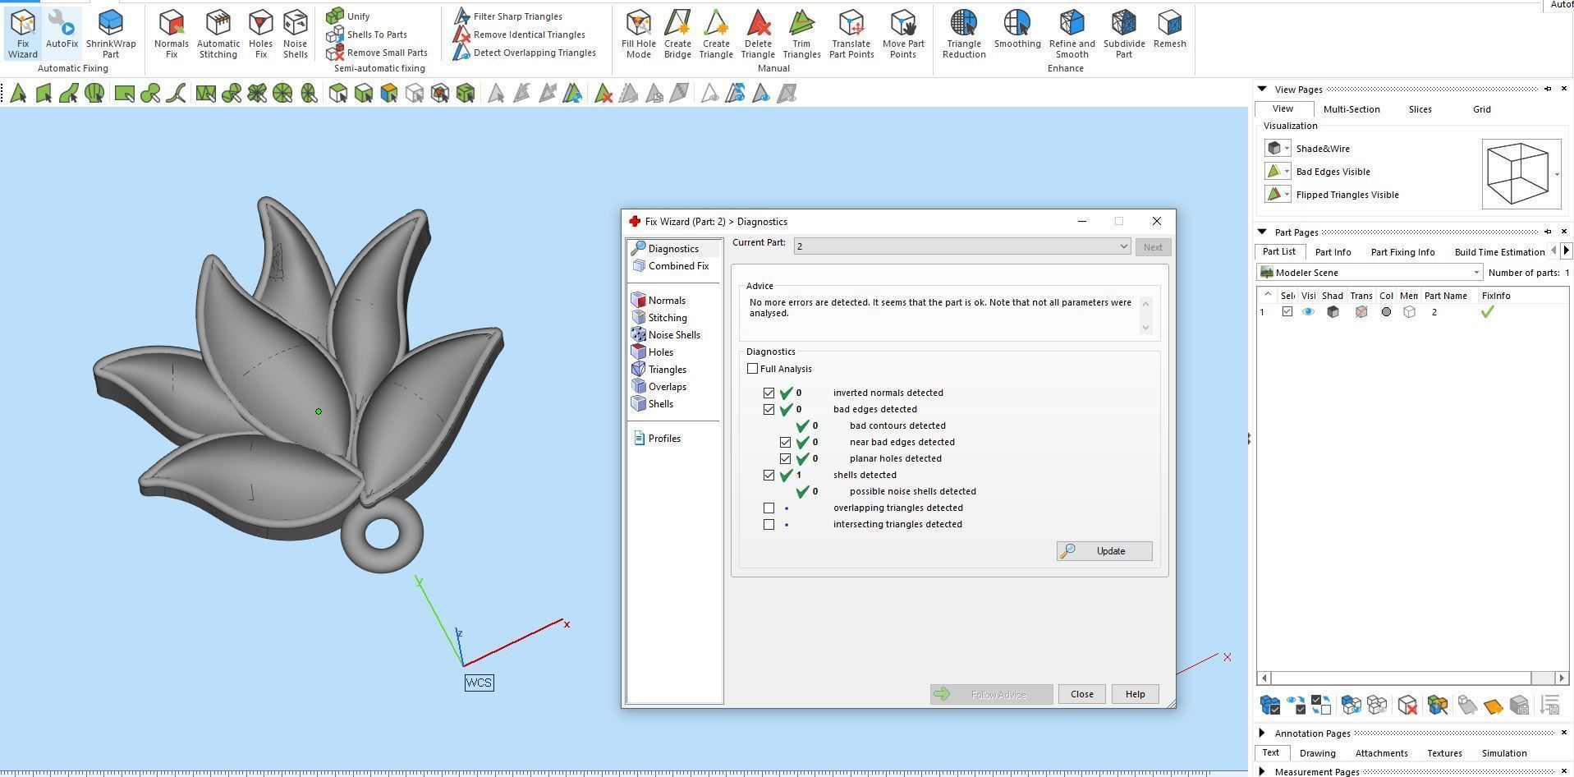Expand the Measurement Pages panel
The width and height of the screenshot is (1574, 777).
point(1263,771)
